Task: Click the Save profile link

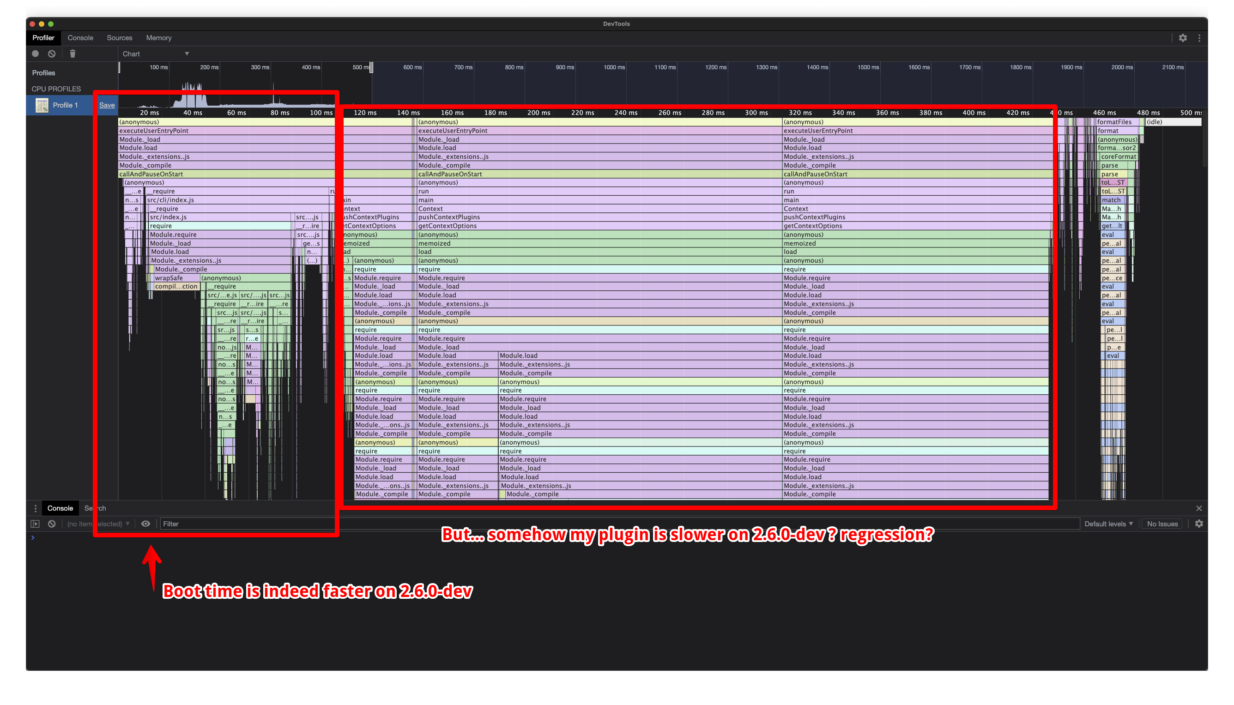Action: tap(107, 105)
